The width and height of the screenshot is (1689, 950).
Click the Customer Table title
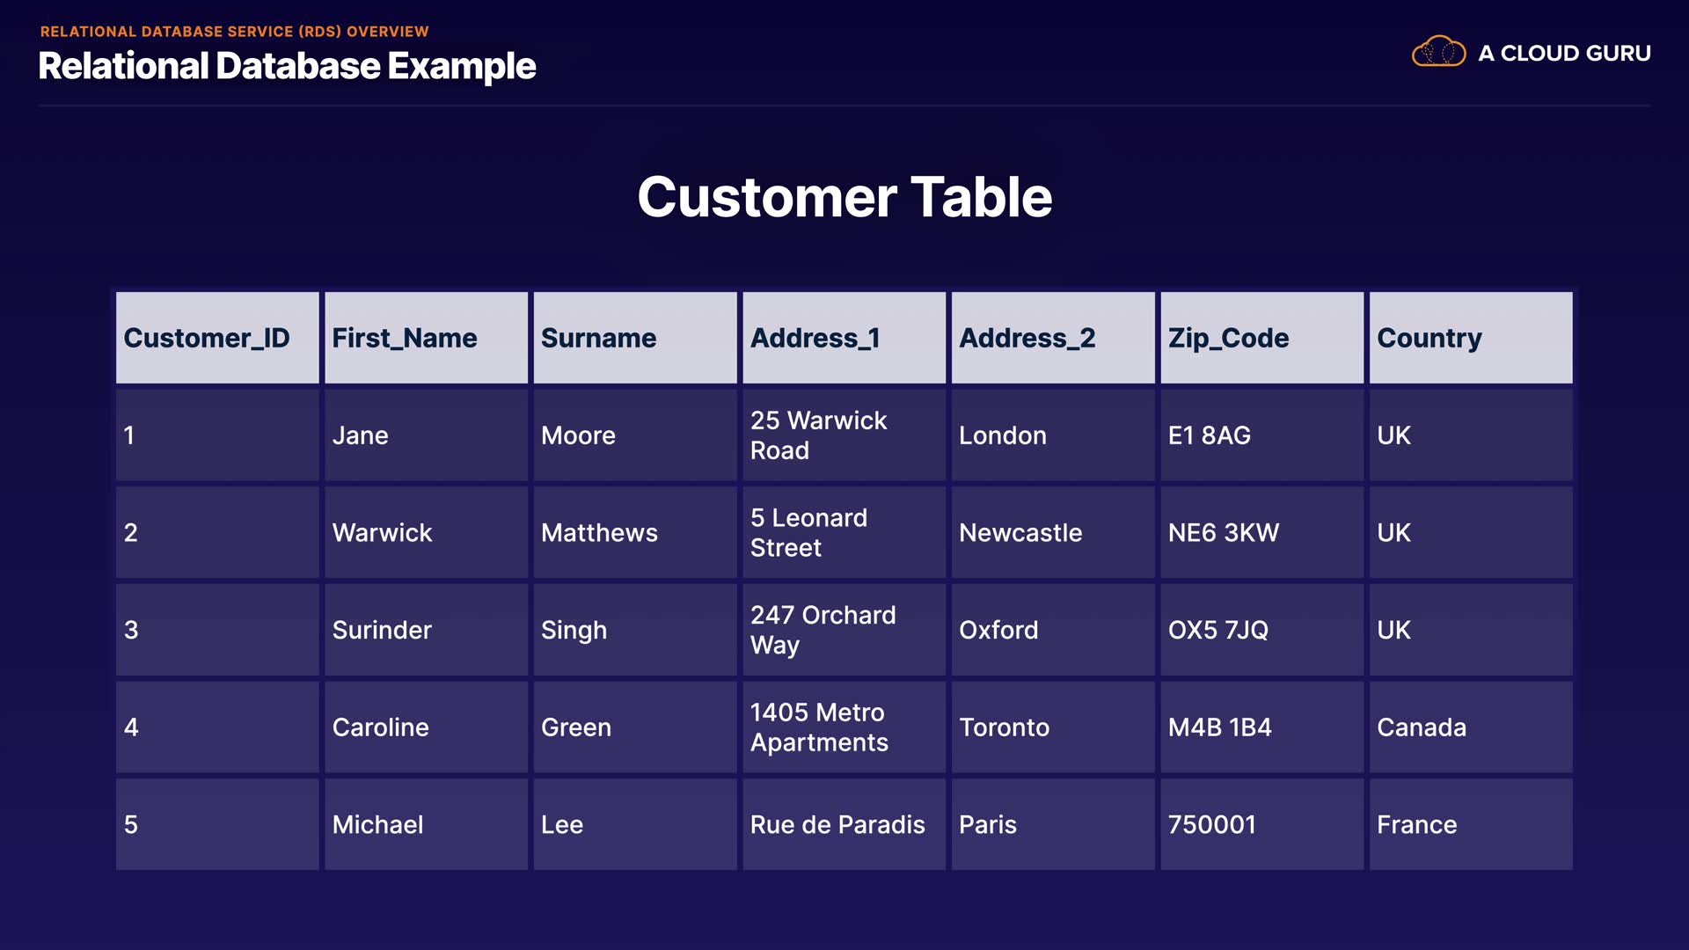844,197
